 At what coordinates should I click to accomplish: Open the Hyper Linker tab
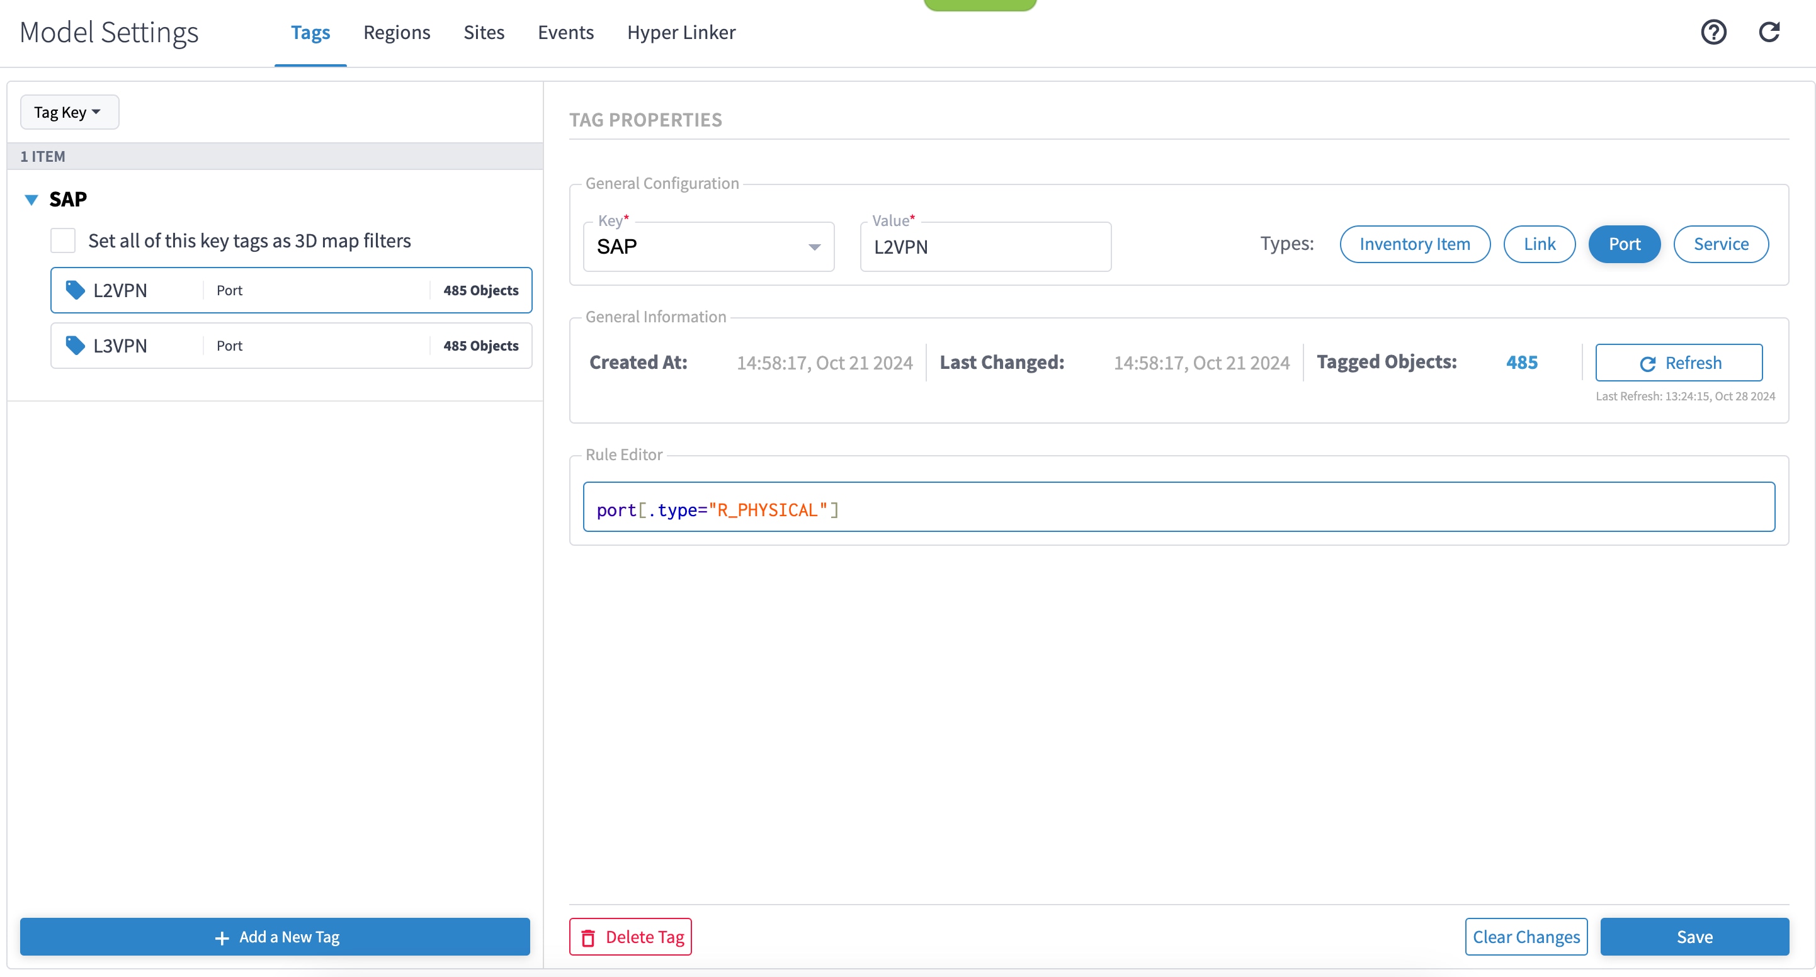(681, 33)
